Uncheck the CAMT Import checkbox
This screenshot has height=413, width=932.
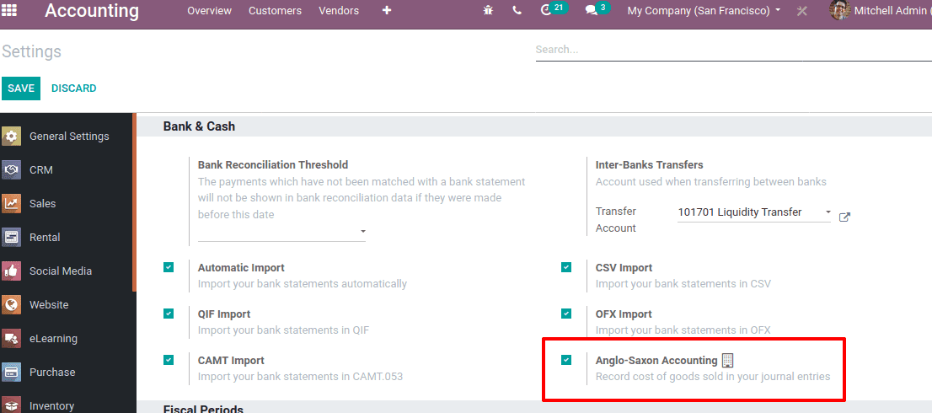point(169,360)
